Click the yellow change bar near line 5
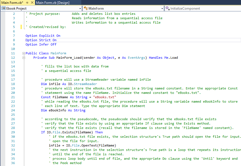The image size is (241, 166). coord(21,27)
